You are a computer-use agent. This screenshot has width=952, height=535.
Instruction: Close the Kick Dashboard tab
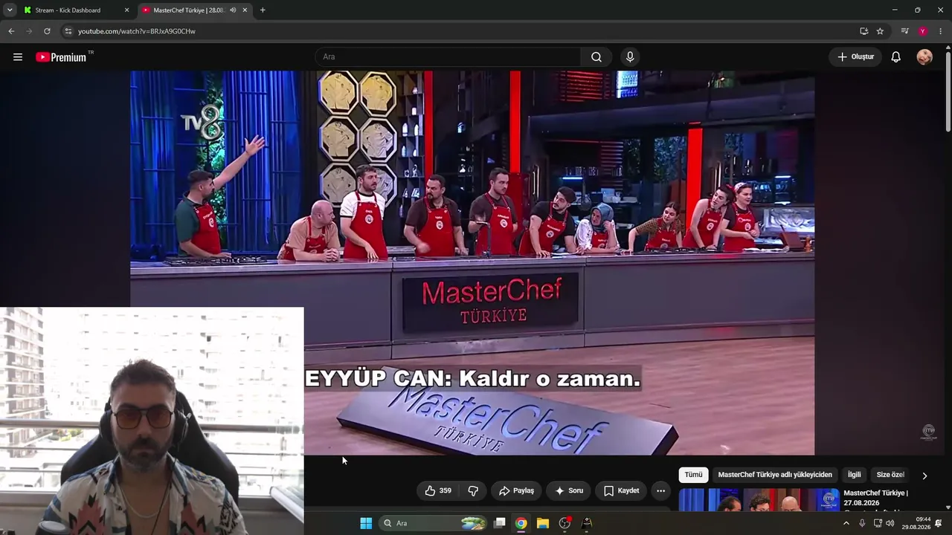(126, 10)
